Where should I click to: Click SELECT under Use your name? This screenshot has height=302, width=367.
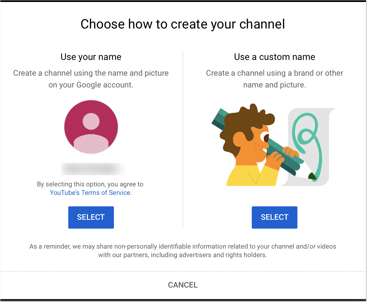pyautogui.click(x=91, y=217)
